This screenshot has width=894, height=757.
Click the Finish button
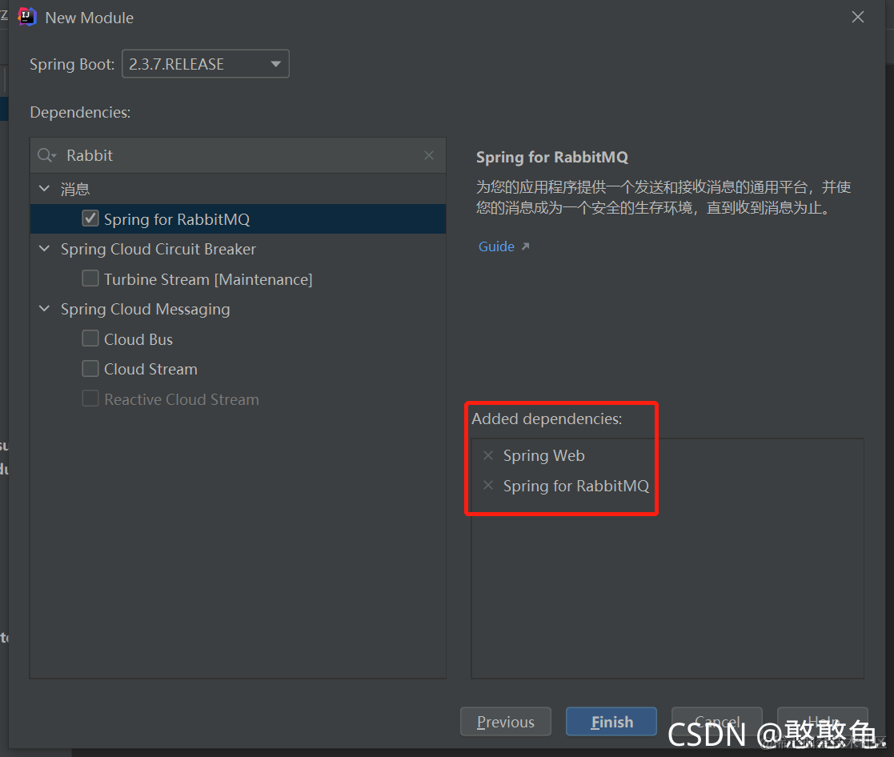(x=611, y=722)
